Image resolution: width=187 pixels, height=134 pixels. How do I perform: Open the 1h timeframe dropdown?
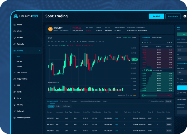click(x=67, y=42)
